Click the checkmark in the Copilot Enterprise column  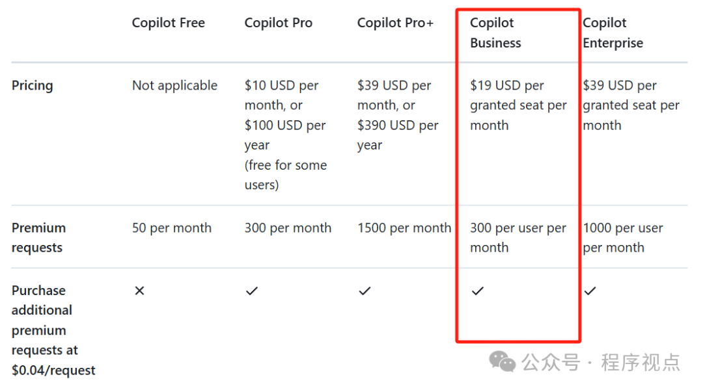pos(590,291)
